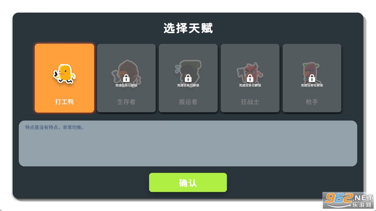This screenshot has width=376, height=211.
Task: Choose the 生存者 talent label
Action: tap(126, 101)
